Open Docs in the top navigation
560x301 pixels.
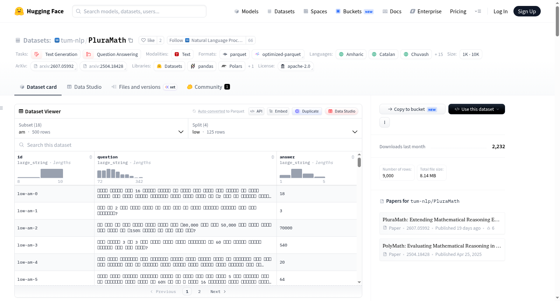point(392,12)
